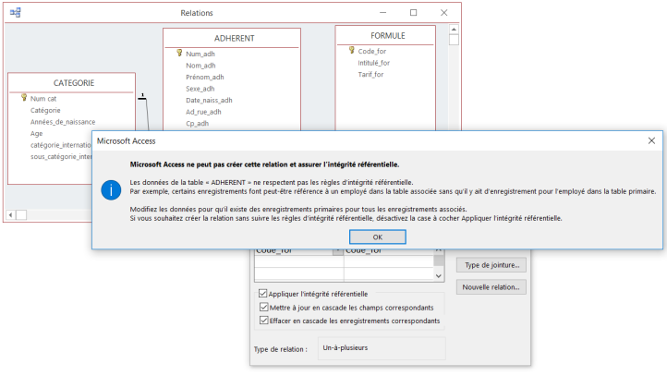Click the CATEGORIE table title

74,83
